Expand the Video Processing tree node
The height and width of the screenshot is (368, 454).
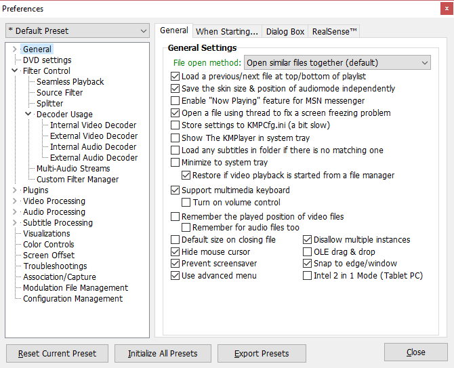[15, 201]
